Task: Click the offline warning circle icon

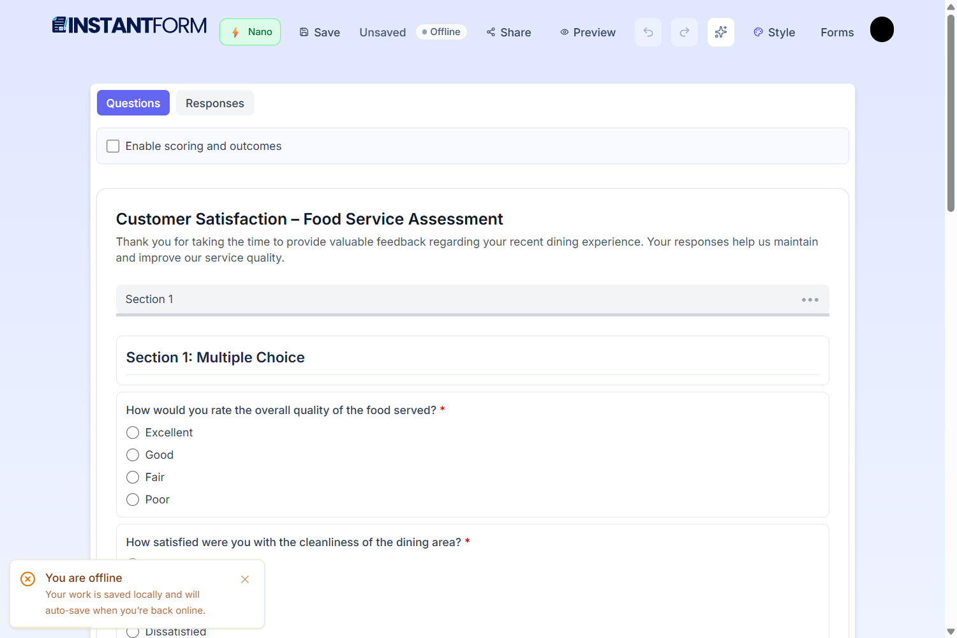Action: click(27, 579)
